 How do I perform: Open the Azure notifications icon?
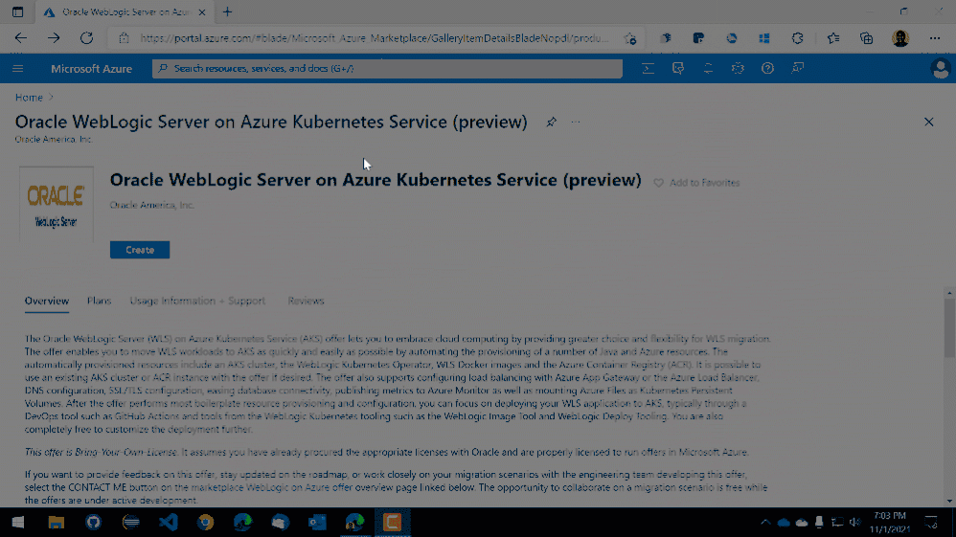(x=708, y=68)
